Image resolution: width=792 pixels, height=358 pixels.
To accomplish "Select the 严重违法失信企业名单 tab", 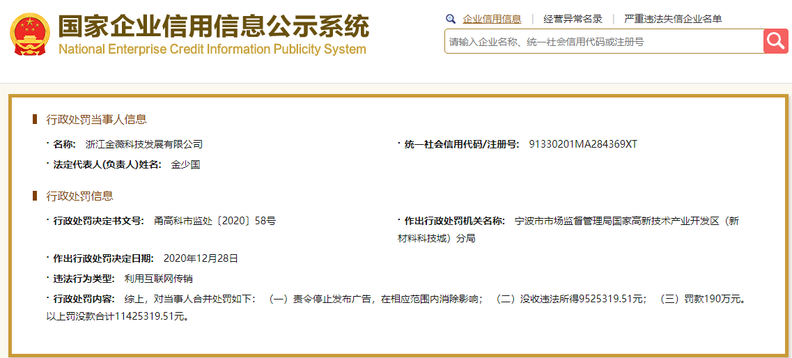I will [x=673, y=20].
